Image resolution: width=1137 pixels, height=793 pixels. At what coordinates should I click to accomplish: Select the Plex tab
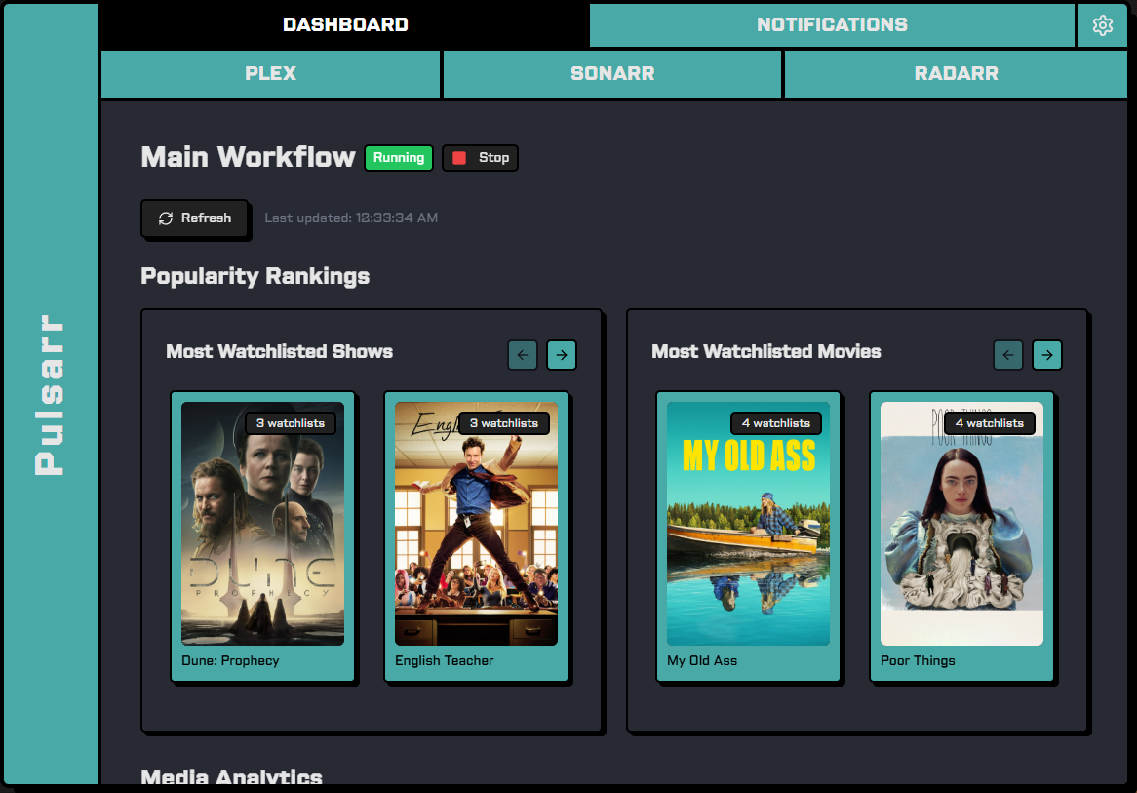270,73
